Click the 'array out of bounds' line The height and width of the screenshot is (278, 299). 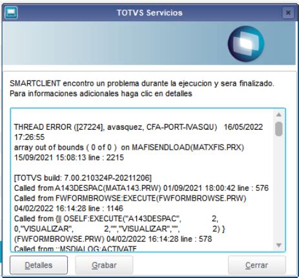[129, 148]
